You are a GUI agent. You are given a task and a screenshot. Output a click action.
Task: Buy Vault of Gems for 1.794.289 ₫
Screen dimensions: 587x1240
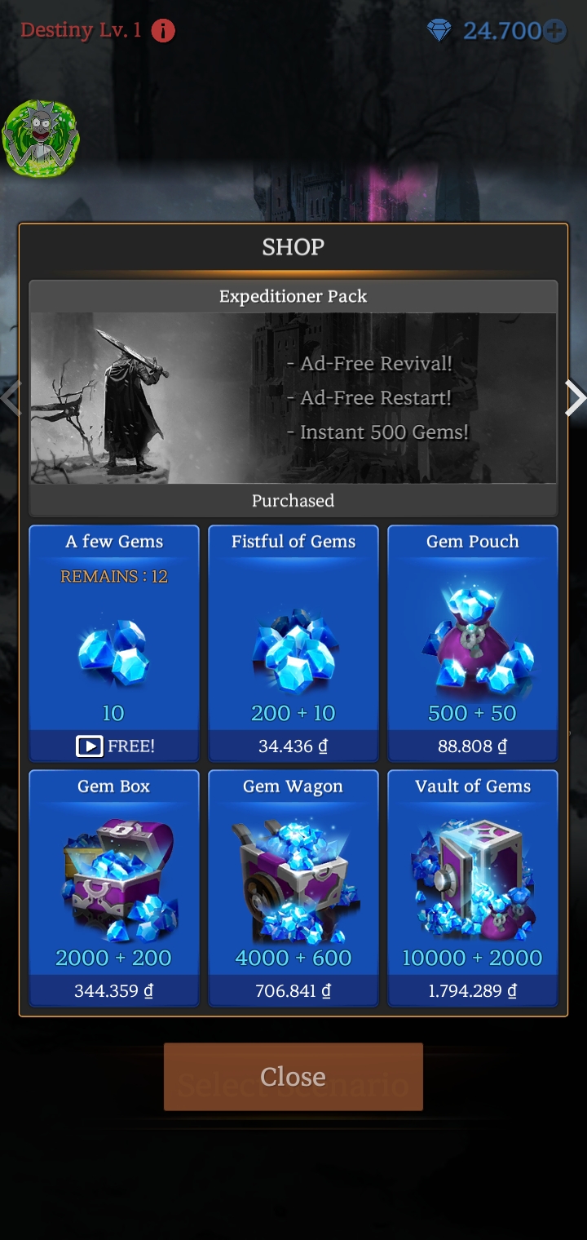pos(473,990)
